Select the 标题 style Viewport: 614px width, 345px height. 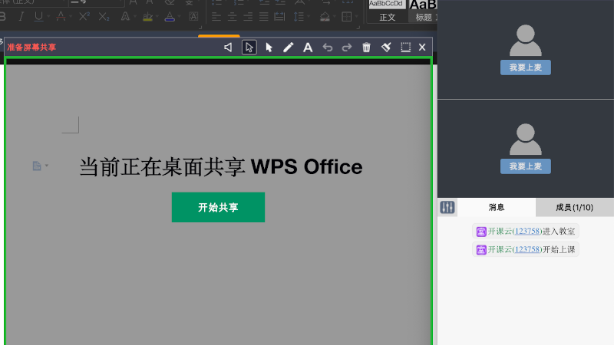tap(423, 11)
